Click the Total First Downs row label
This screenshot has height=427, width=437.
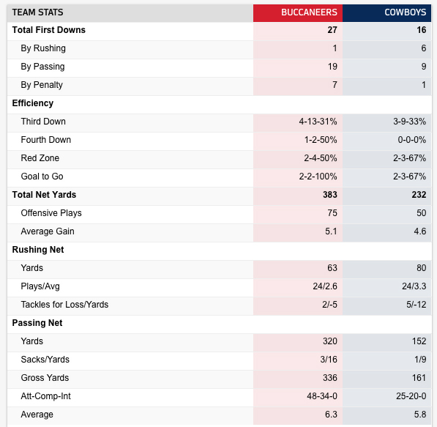[49, 30]
